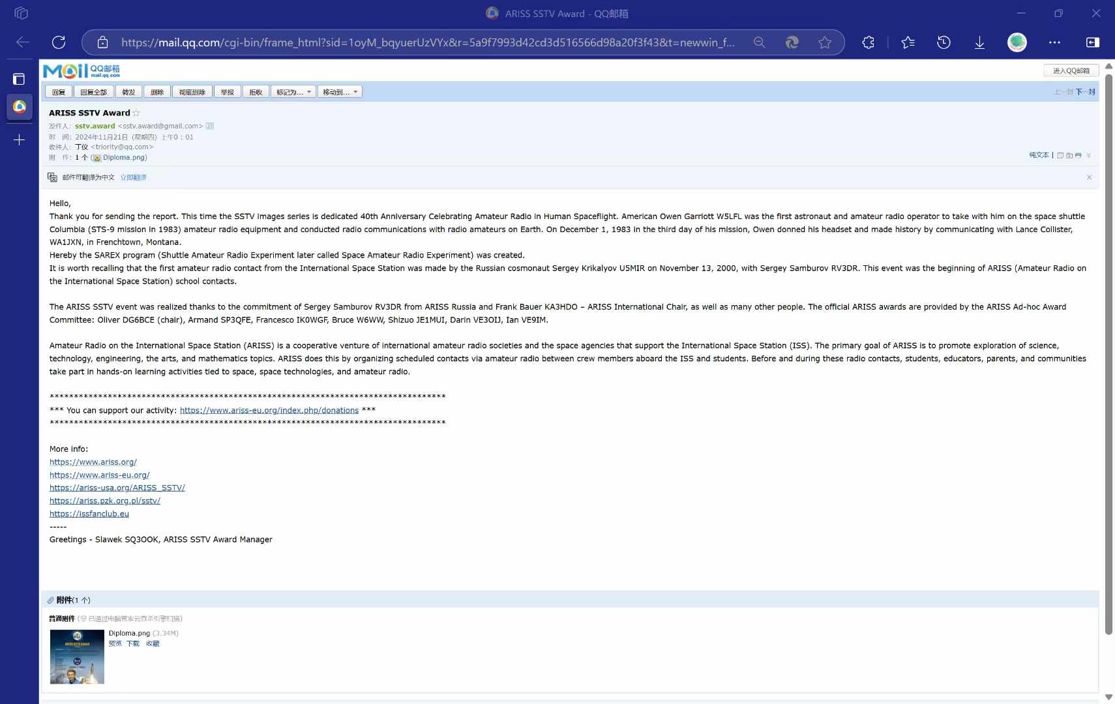The width and height of the screenshot is (1115, 704).
Task: Click 下载 to download Diploma.png
Action: tap(133, 643)
